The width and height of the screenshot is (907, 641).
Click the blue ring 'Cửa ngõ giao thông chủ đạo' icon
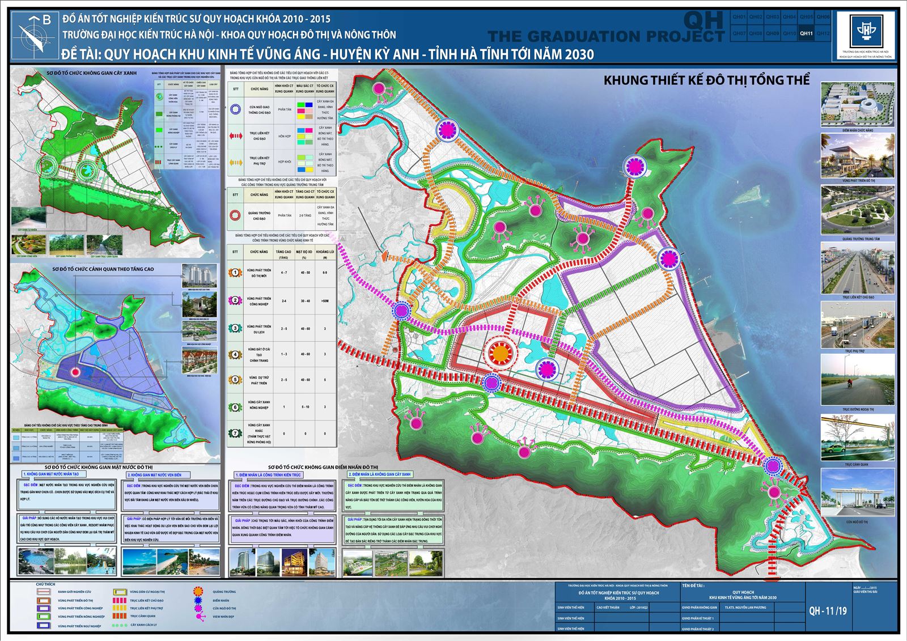236,110
